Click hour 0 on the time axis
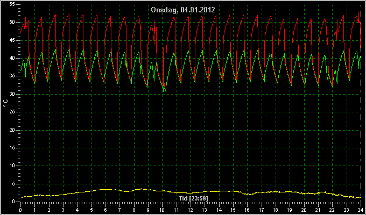 pyautogui.click(x=20, y=210)
